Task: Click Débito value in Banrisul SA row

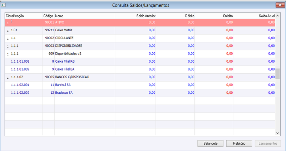Action: [191, 85]
